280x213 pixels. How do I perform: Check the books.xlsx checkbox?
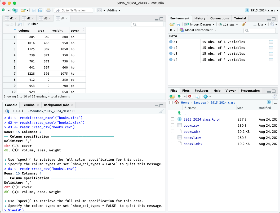coord(172,131)
